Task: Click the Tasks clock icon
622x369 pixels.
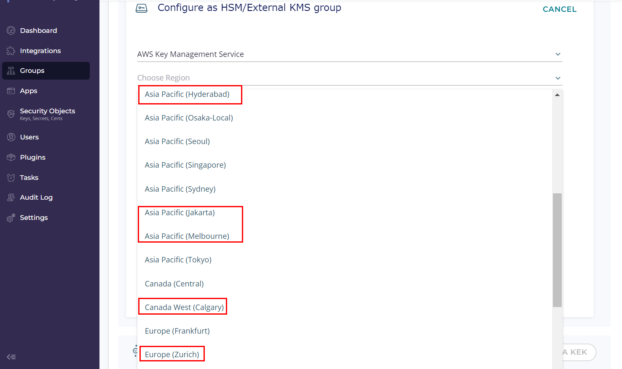Action: click(11, 178)
